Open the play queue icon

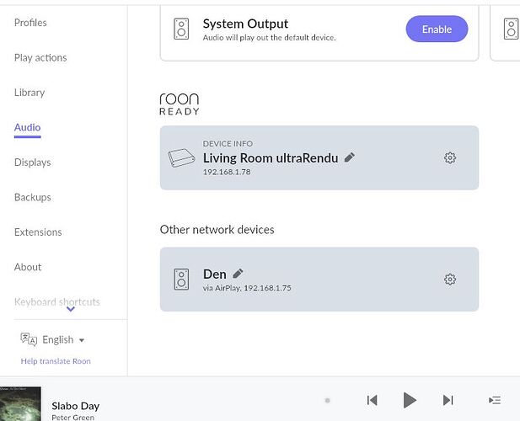495,400
